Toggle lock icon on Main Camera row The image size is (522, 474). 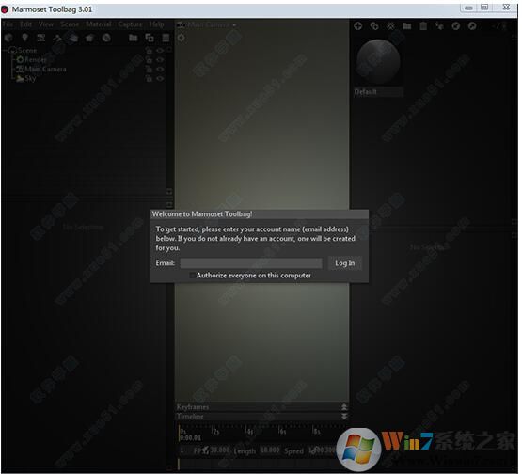(149, 70)
